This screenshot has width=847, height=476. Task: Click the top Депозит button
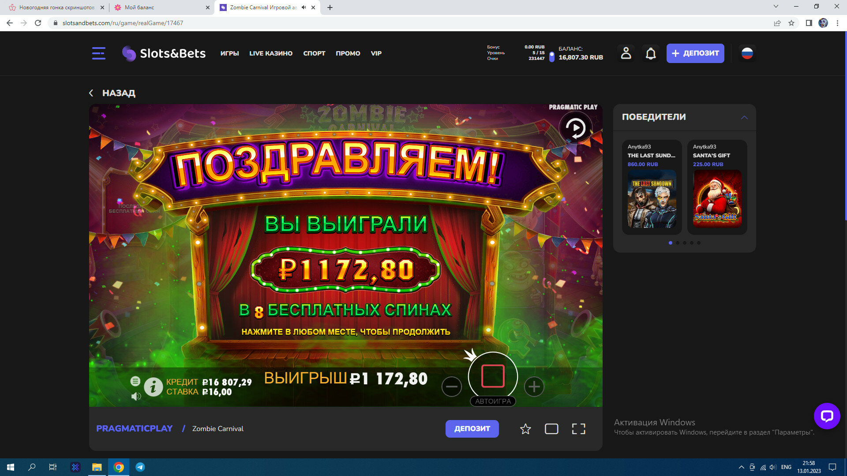pos(695,53)
